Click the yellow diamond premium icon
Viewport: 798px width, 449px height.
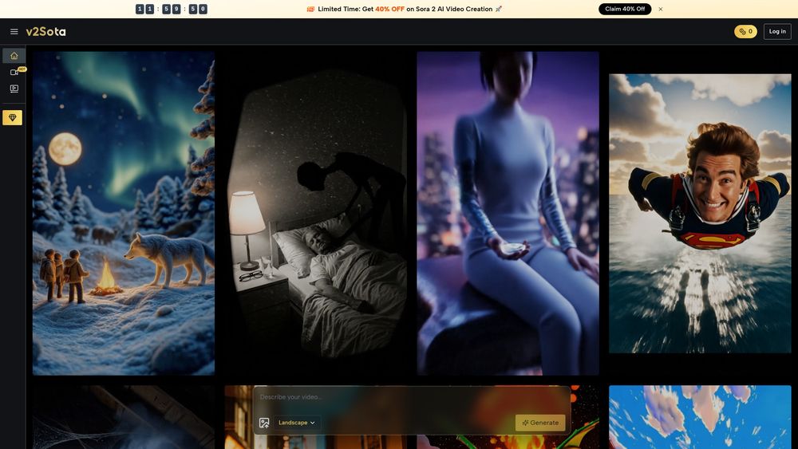[x=12, y=117]
